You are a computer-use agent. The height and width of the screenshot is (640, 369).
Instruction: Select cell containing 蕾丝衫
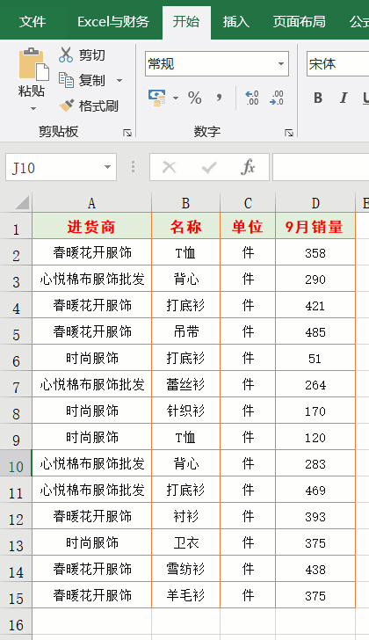coord(185,384)
